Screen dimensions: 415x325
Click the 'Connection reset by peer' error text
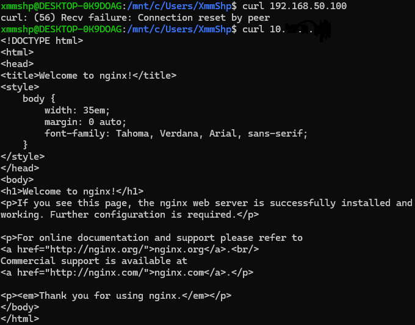[x=203, y=18]
